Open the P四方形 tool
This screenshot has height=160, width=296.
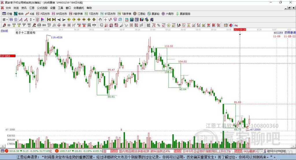[x=43, y=14]
